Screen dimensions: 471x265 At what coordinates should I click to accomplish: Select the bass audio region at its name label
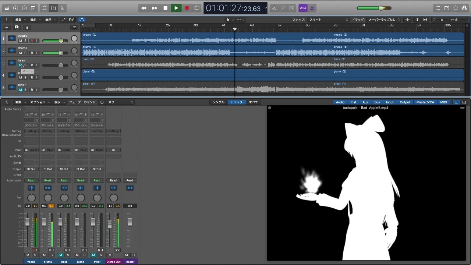tap(85, 59)
